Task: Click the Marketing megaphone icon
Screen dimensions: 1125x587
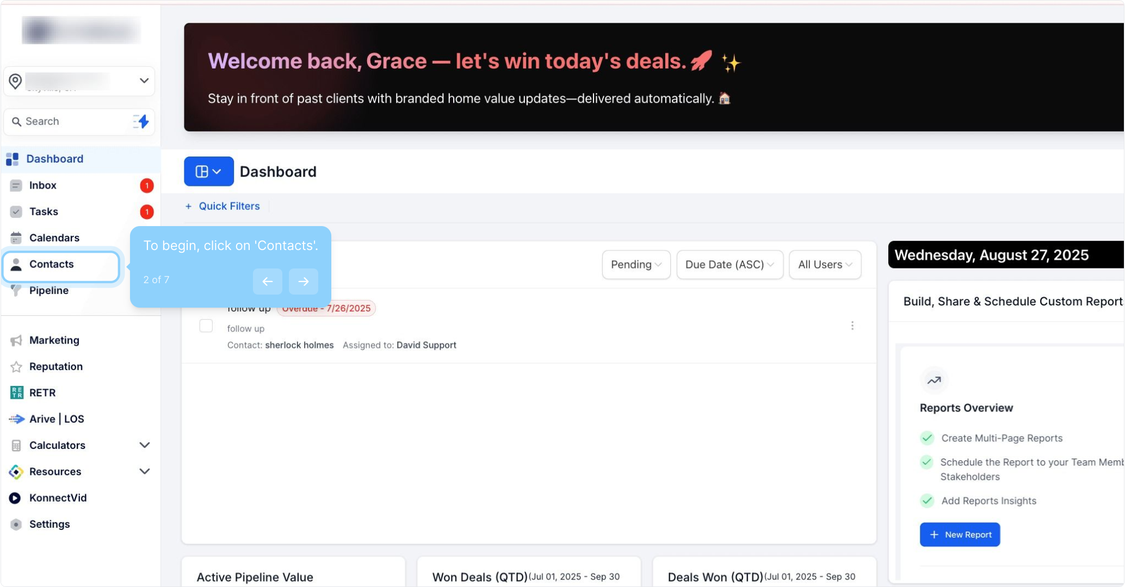Action: tap(16, 341)
